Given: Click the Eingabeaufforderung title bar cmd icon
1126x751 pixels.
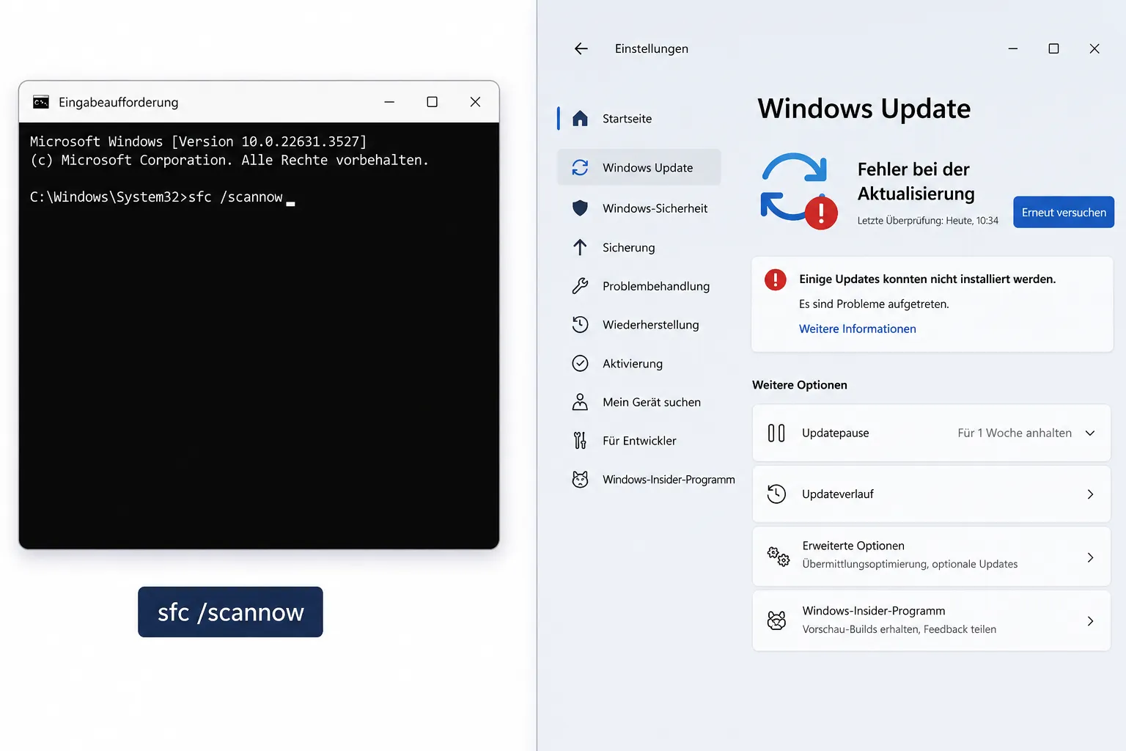Looking at the screenshot, I should pyautogui.click(x=41, y=102).
